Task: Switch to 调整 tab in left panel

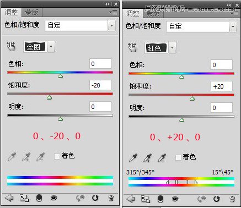Action: [12, 13]
